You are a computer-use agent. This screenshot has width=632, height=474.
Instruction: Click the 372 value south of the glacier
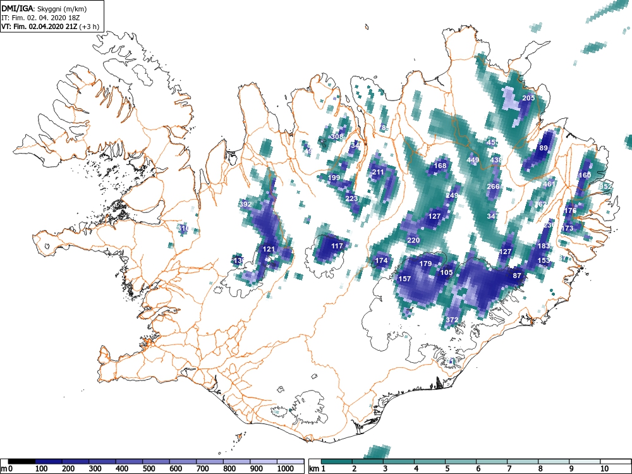(x=453, y=320)
